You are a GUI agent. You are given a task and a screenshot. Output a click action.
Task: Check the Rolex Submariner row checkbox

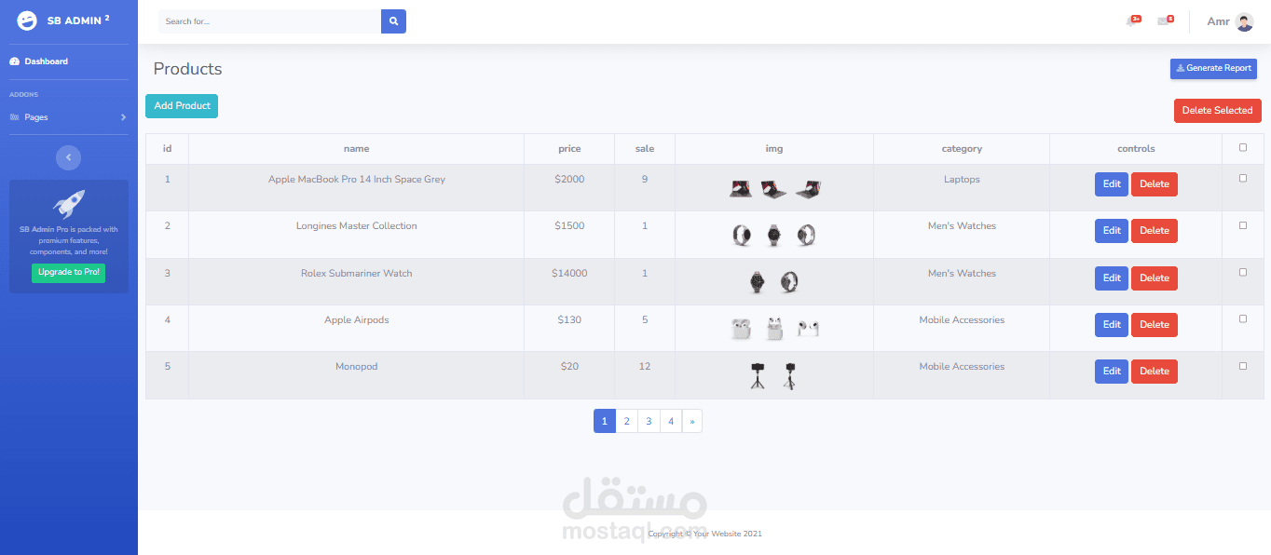click(x=1243, y=272)
